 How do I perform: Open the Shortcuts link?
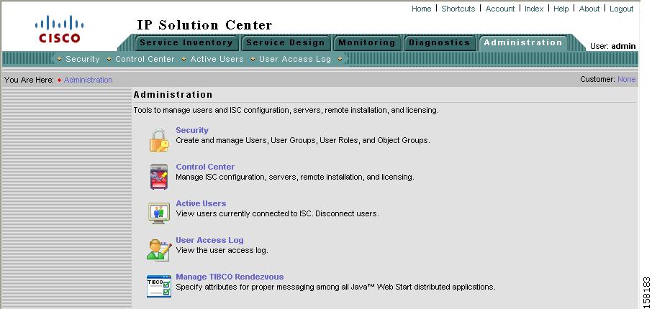(x=458, y=9)
